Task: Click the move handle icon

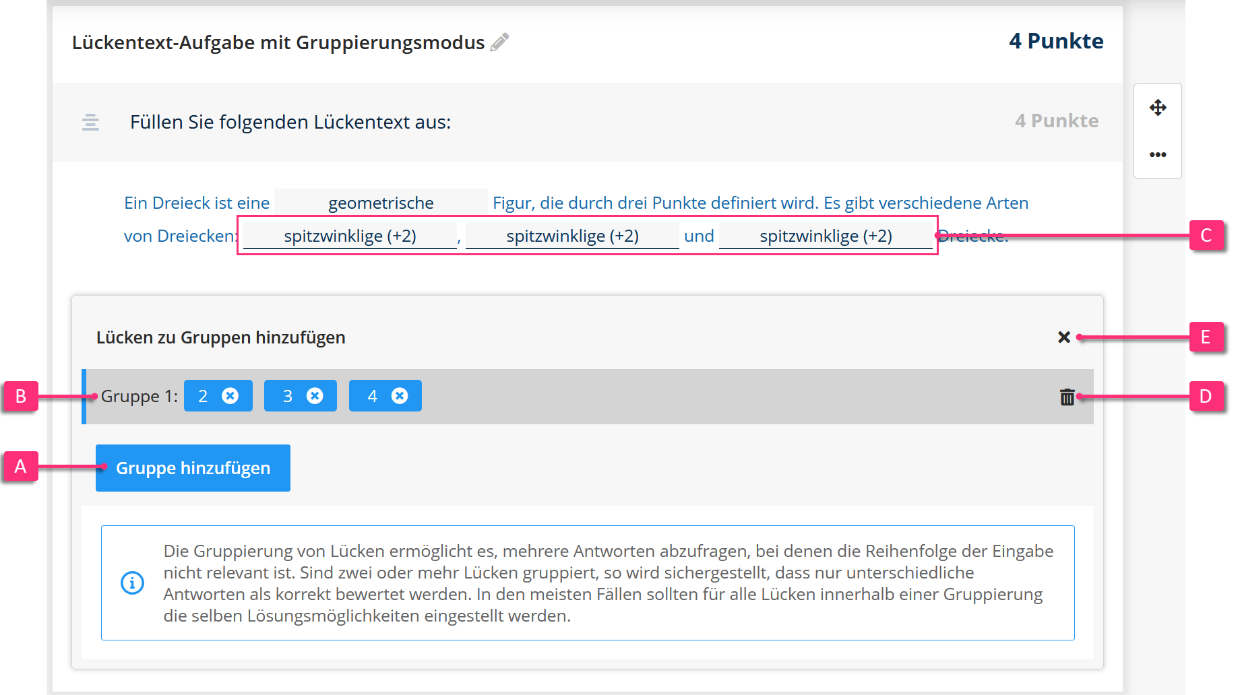Action: [1158, 108]
